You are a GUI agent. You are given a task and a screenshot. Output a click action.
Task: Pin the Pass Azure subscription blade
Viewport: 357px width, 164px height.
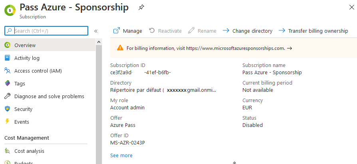(141, 8)
